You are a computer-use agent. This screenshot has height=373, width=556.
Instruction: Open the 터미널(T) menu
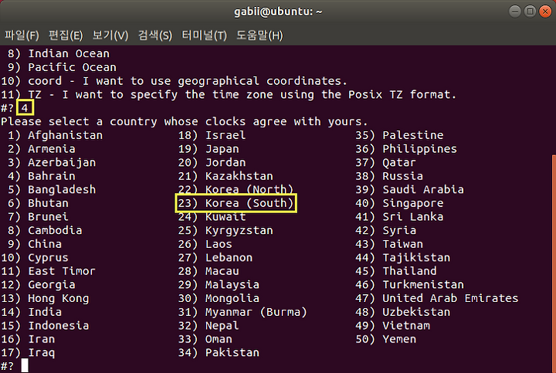pos(204,36)
